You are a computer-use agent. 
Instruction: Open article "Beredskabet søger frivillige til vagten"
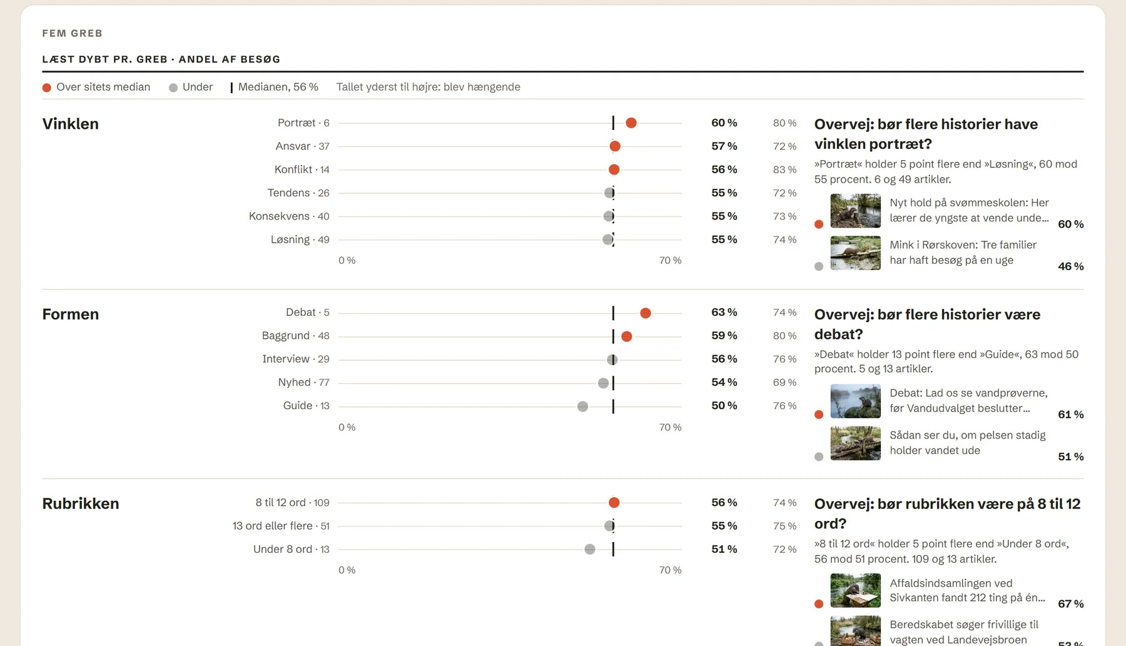pyautogui.click(x=964, y=632)
